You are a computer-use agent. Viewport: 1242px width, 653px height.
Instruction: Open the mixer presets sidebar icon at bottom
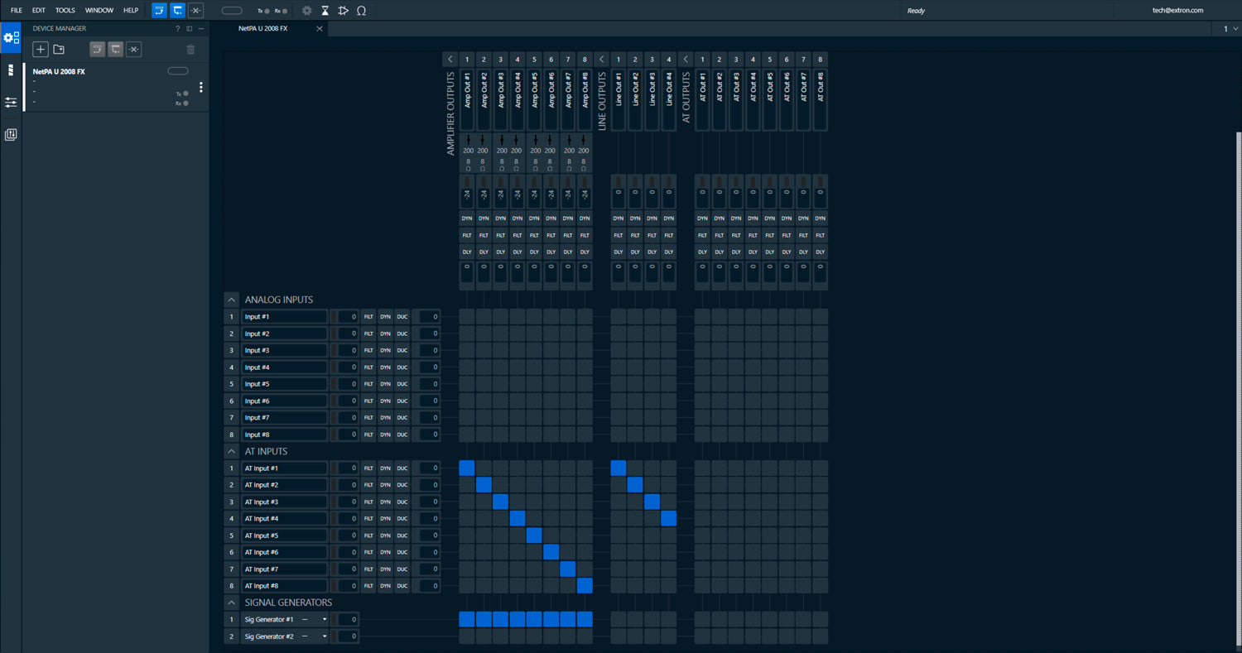tap(11, 134)
